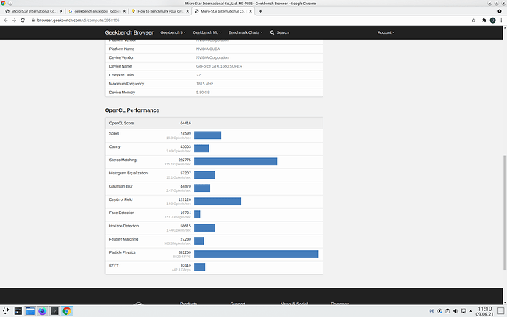Close the 'geekbench linux gpu' Google tab
The width and height of the screenshot is (507, 317).
click(x=124, y=11)
